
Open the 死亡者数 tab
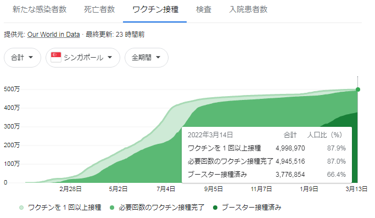click(99, 9)
